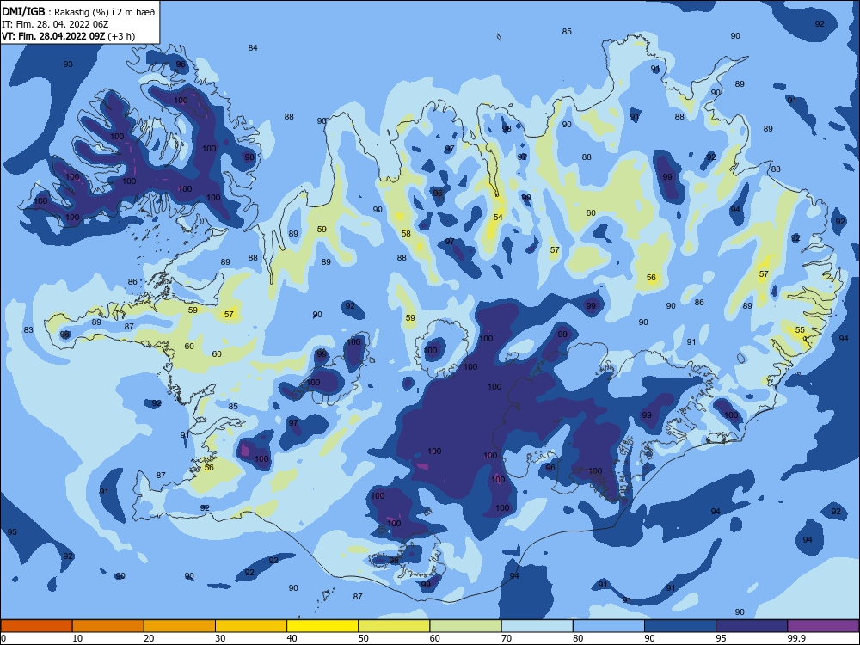
Task: Click the legend tick label '30'
Action: click(220, 638)
